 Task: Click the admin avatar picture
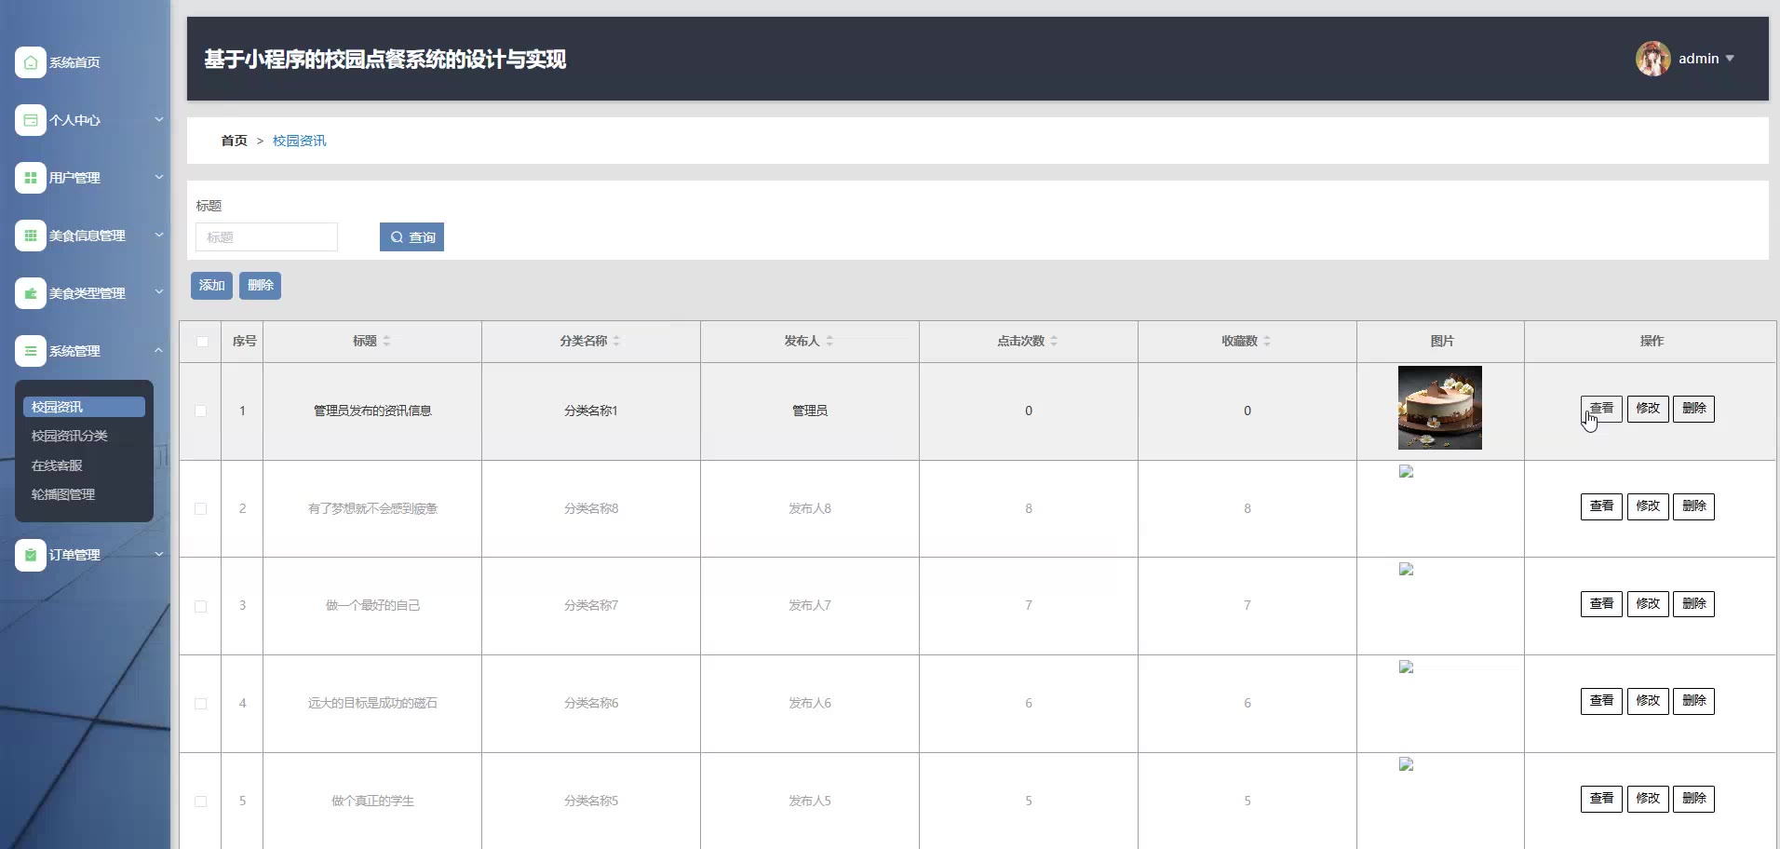tap(1653, 59)
